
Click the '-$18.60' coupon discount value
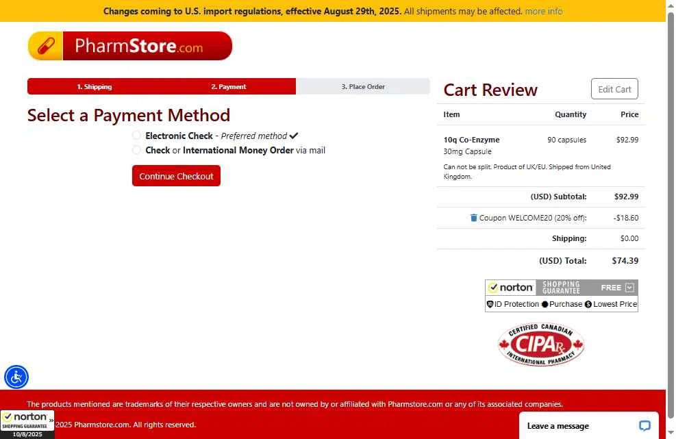[x=625, y=218]
